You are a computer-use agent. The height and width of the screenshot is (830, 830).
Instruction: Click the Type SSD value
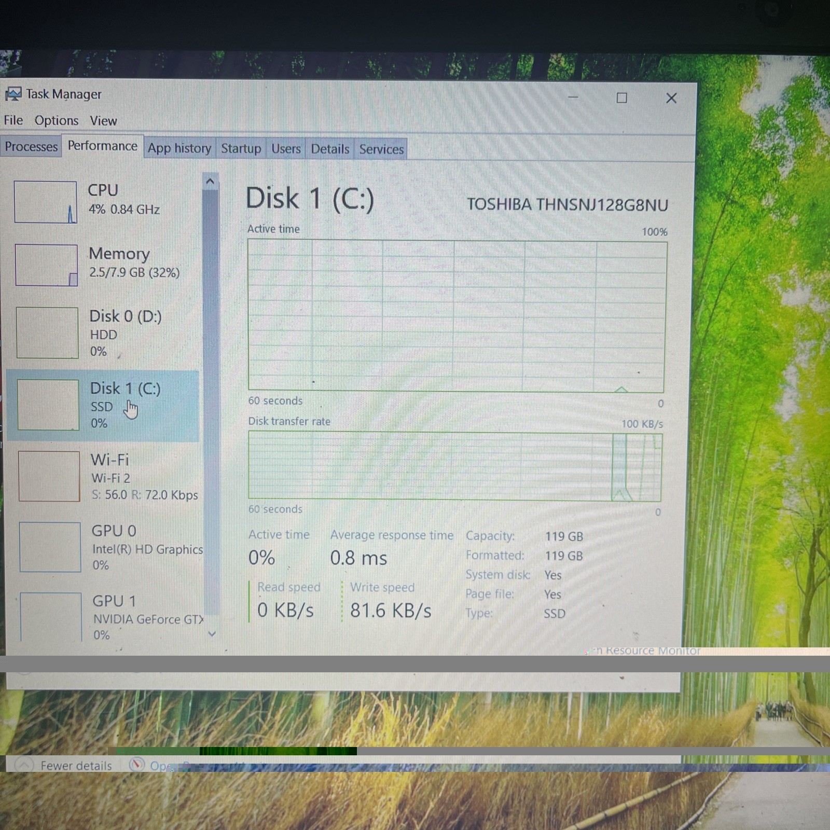point(555,613)
